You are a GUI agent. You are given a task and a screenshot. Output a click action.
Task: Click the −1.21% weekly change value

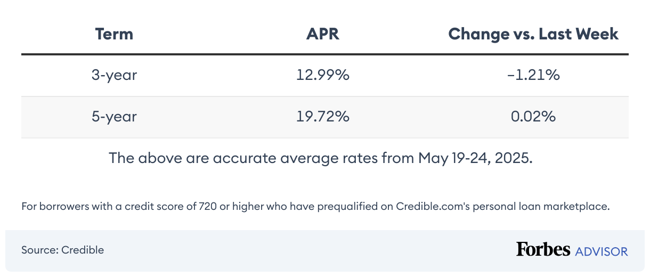coord(533,75)
